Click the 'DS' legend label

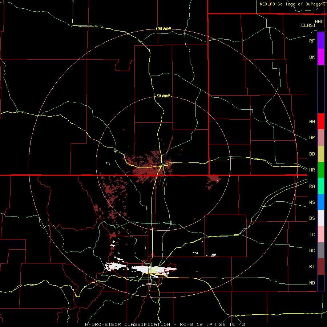tap(312, 218)
